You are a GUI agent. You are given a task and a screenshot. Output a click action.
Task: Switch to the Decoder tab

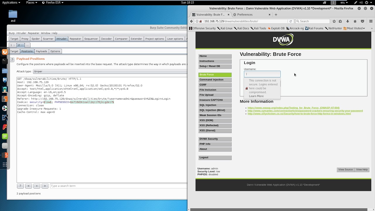[106, 39]
